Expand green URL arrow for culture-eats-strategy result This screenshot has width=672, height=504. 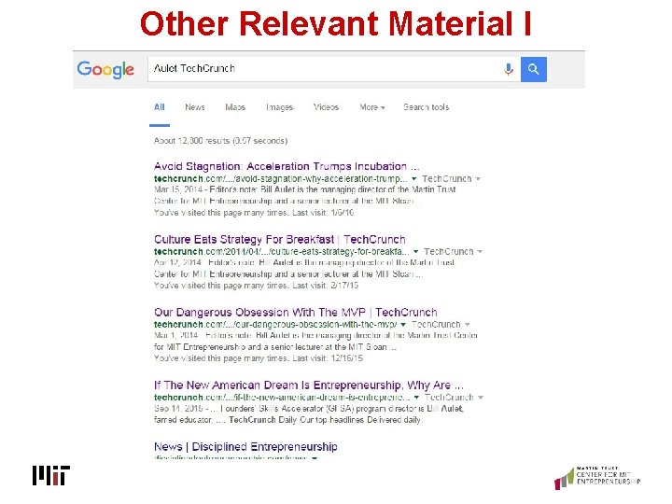tap(415, 252)
